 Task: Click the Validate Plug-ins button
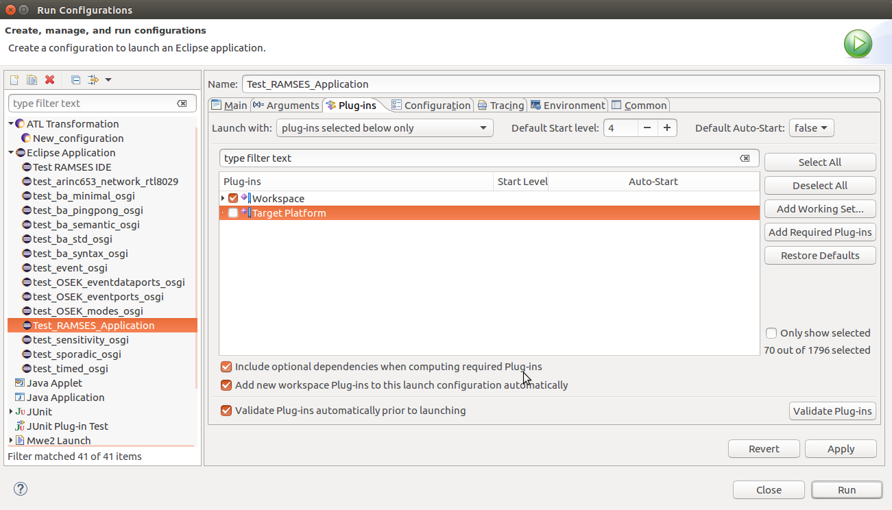click(x=833, y=411)
